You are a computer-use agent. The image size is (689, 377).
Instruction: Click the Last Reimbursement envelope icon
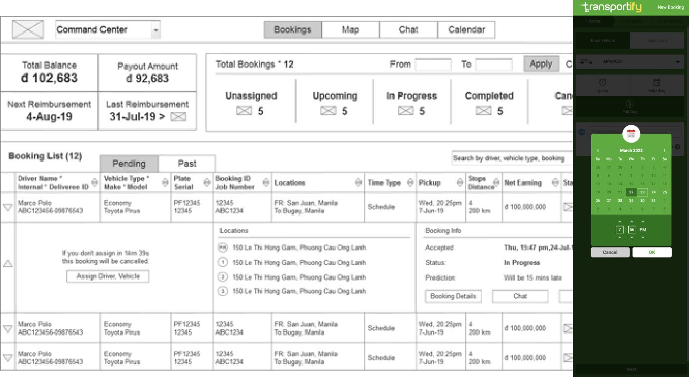(178, 117)
